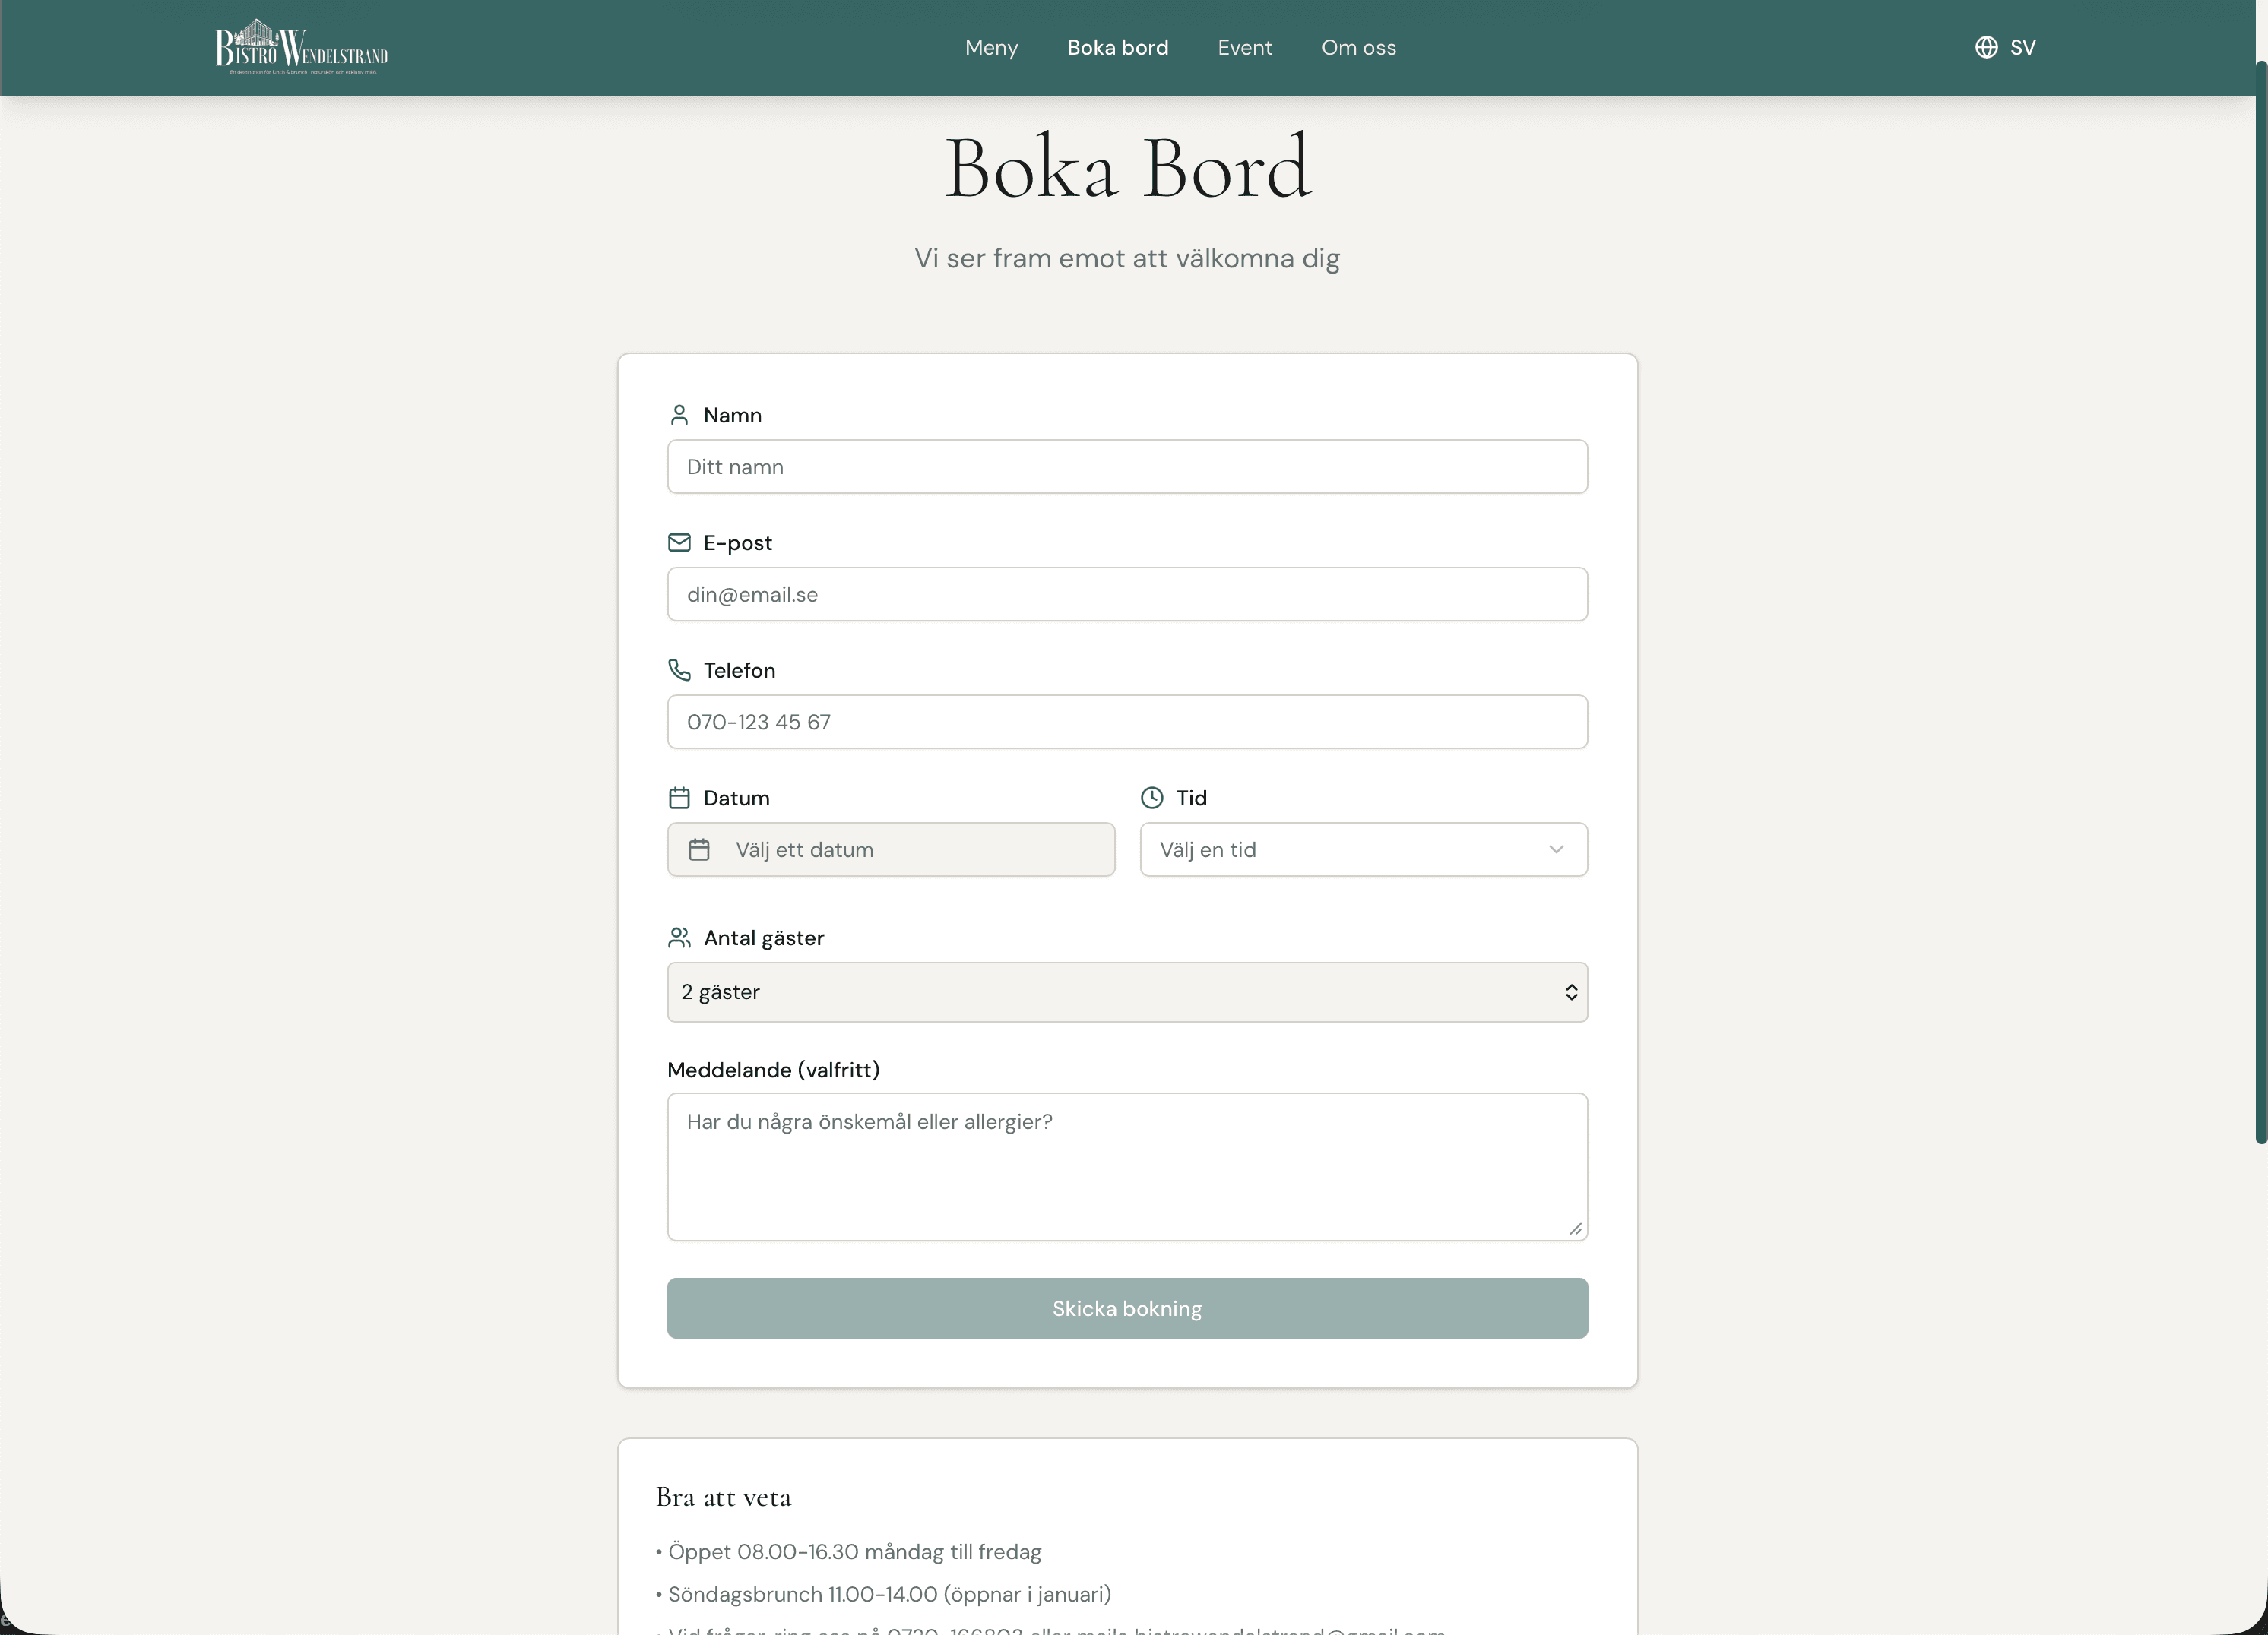This screenshot has height=1635, width=2268.
Task: Click the Bistro Wendelstrand logo
Action: pos(301,47)
